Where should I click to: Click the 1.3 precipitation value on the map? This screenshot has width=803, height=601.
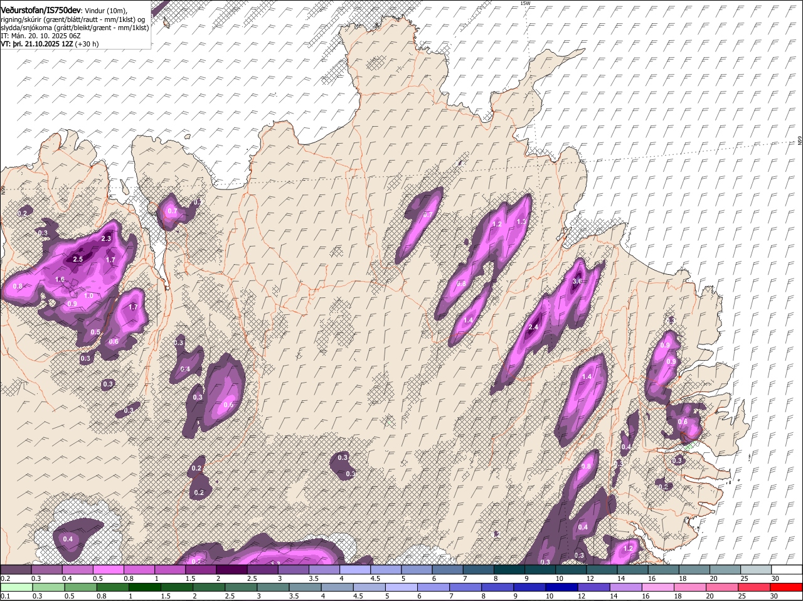pos(521,222)
